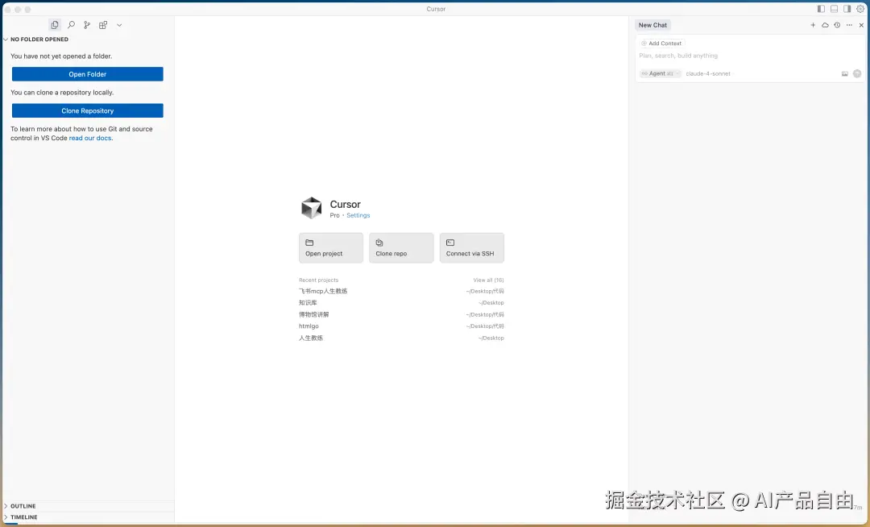This screenshot has height=527, width=870.
Task: Click the Clone Repository button
Action: tap(88, 111)
